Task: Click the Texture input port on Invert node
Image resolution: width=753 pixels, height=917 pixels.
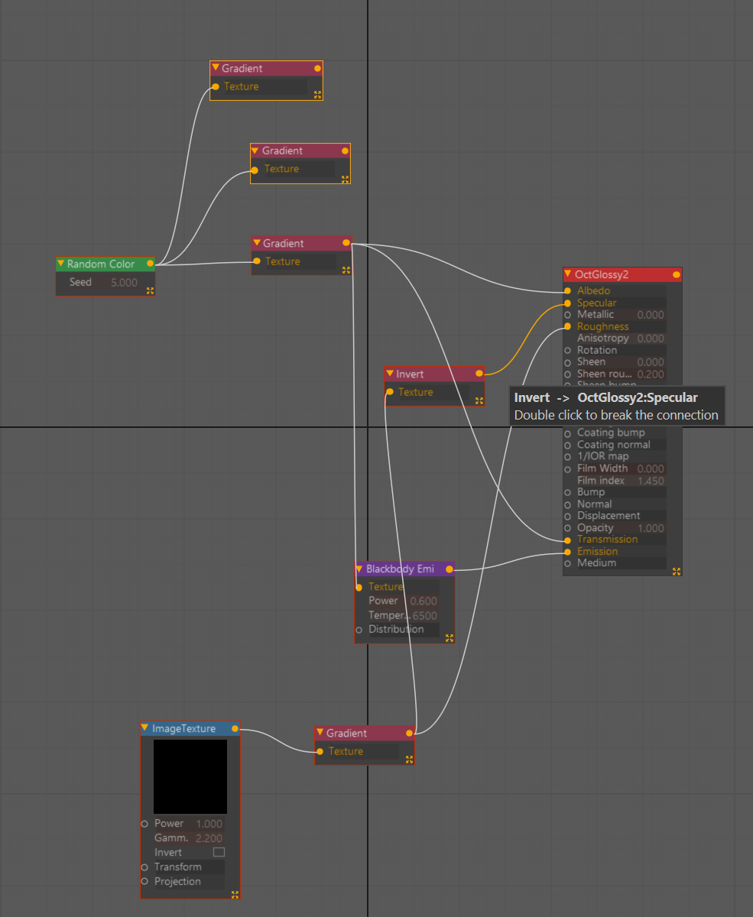Action: pos(389,392)
